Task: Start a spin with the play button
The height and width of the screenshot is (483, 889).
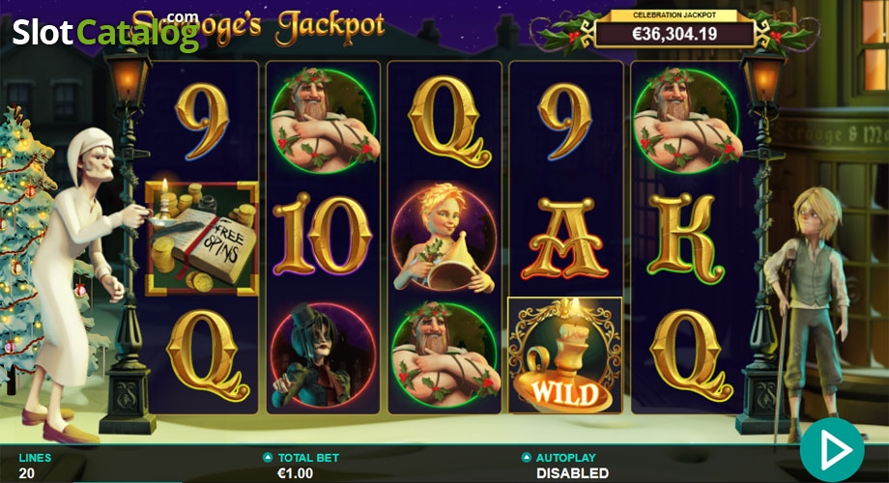Action: pyautogui.click(x=832, y=449)
